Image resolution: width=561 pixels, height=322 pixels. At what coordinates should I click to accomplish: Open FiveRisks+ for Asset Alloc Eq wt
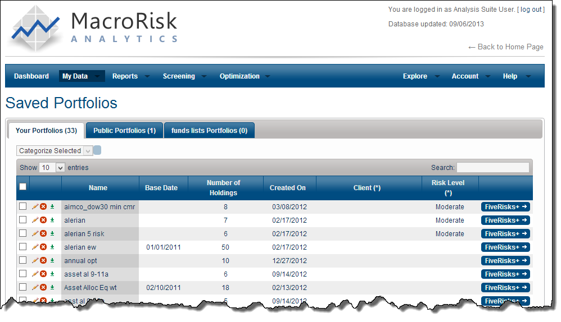click(505, 287)
